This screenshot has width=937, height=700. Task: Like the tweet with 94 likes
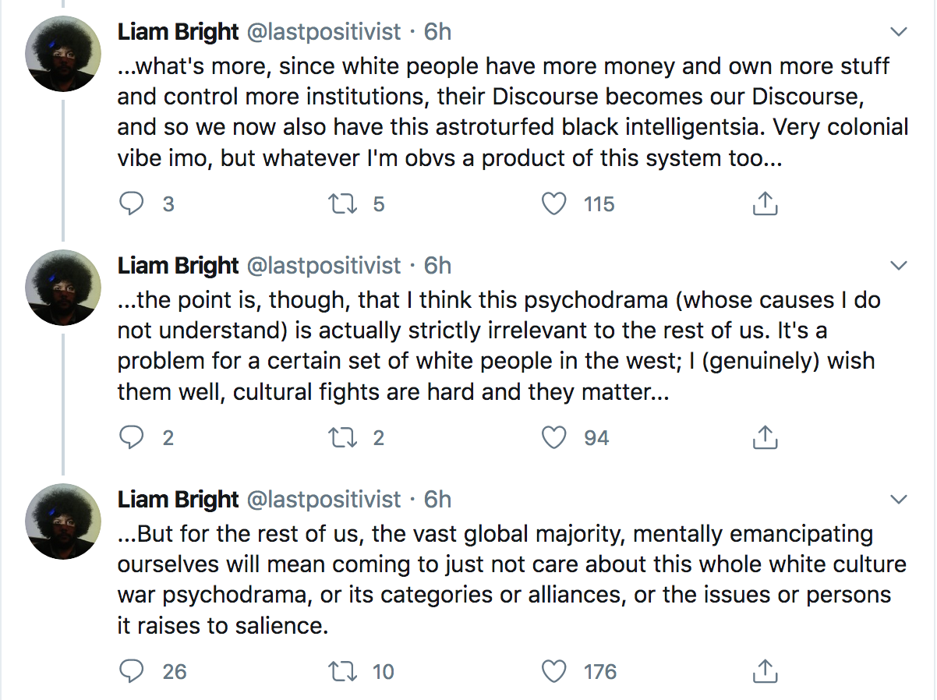coord(553,438)
